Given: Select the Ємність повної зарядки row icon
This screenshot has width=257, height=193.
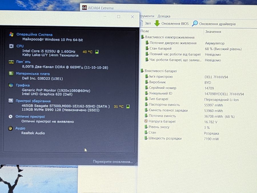Looking at the screenshot, I should (x=146, y=110).
